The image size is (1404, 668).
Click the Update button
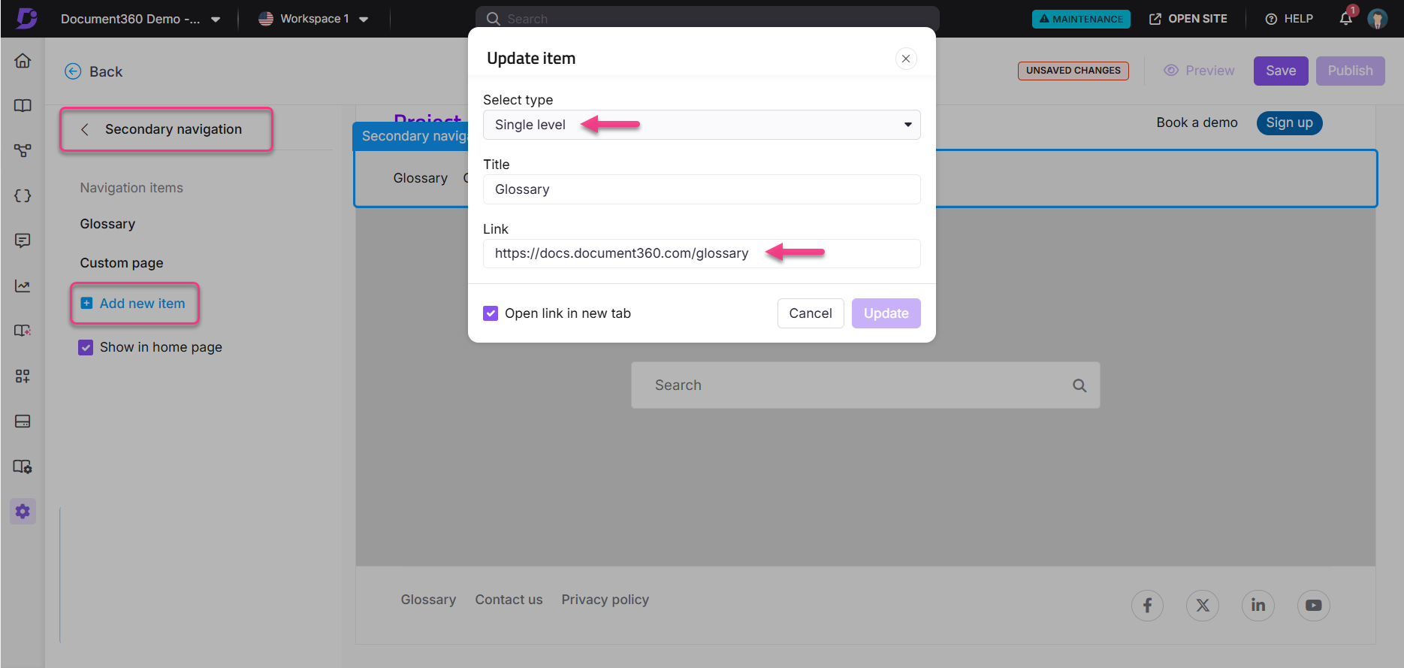[x=886, y=313]
